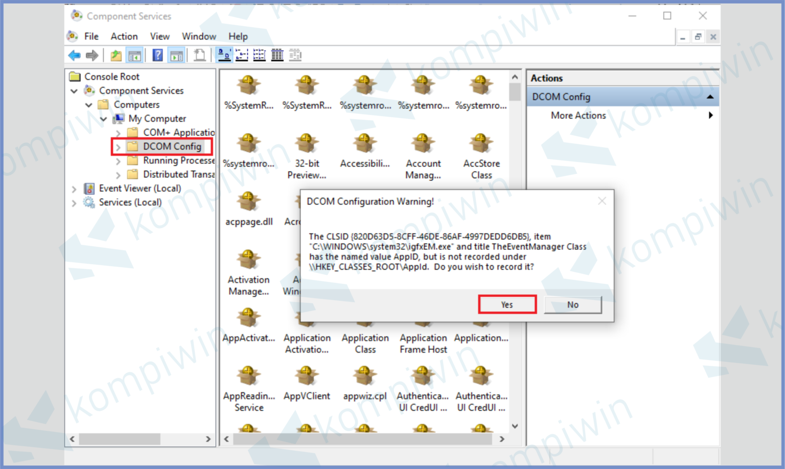Viewport: 785px width, 469px height.
Task: Open the appwiz.cpl component icon
Action: click(364, 376)
